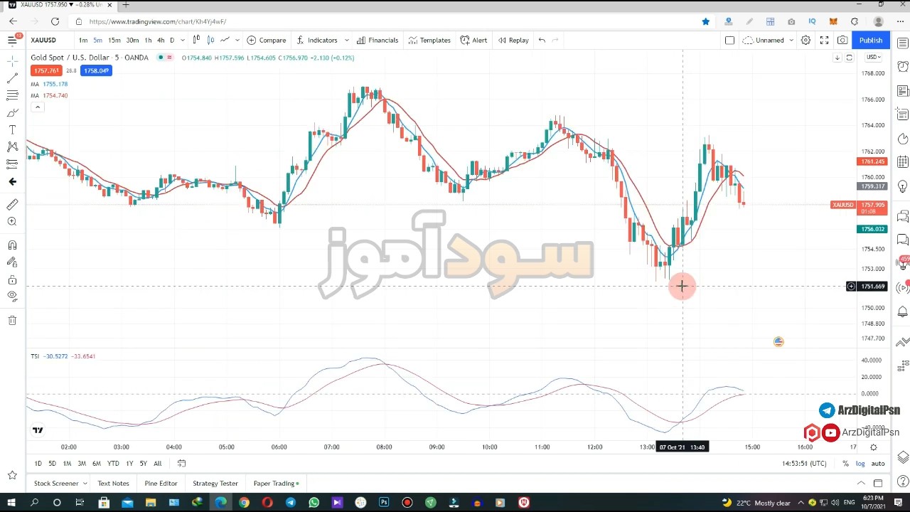Open the USD currency dropdown on price axis
This screenshot has height=512, width=910.
[873, 57]
